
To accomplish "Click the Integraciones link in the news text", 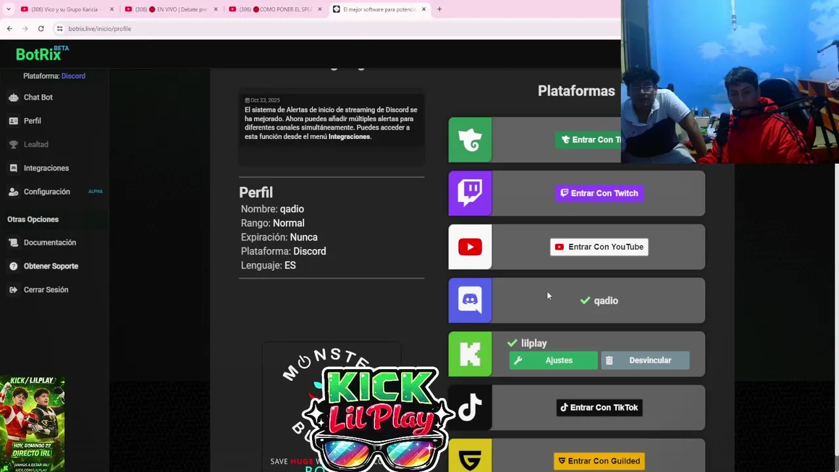I will pos(349,136).
